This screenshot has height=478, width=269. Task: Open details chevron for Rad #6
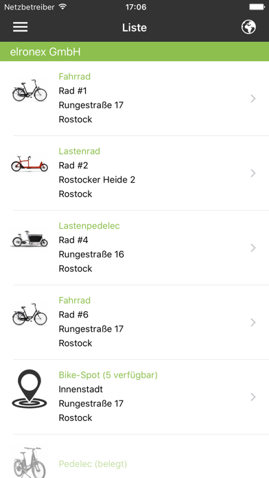(253, 322)
